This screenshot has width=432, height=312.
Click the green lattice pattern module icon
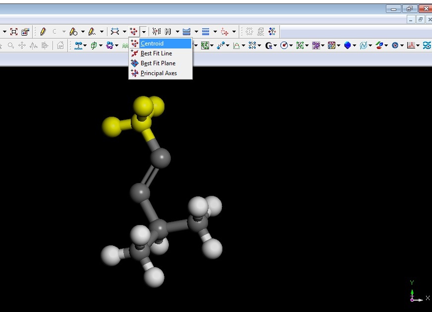(205, 45)
